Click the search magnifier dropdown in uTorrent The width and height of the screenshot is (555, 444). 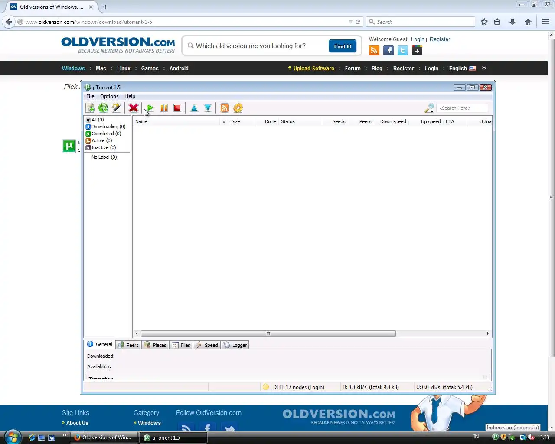tap(430, 108)
